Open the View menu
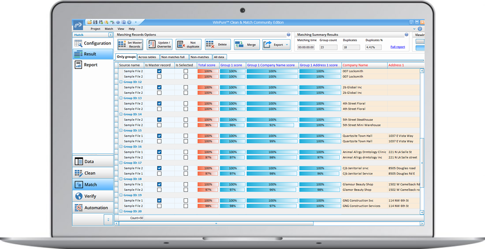Viewport: 485px width, 249px height. click(121, 29)
